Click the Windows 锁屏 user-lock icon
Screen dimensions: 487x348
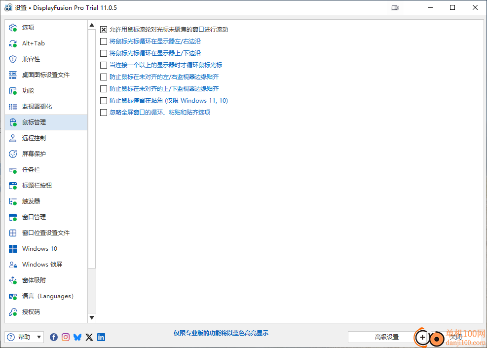click(x=13, y=265)
